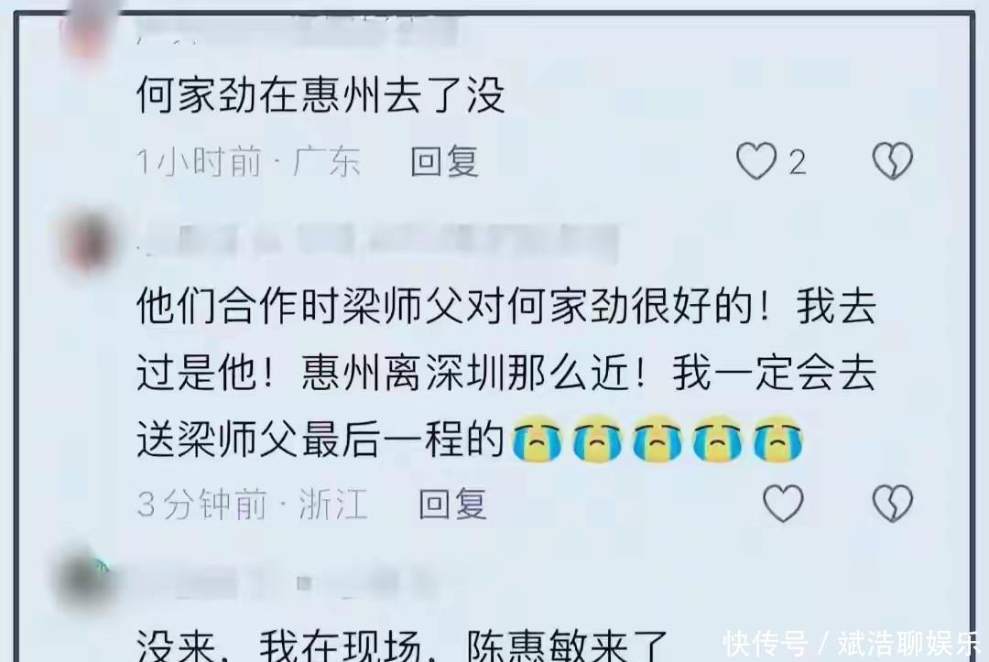Select comment text 何家劲在惠州去了没

321,96
